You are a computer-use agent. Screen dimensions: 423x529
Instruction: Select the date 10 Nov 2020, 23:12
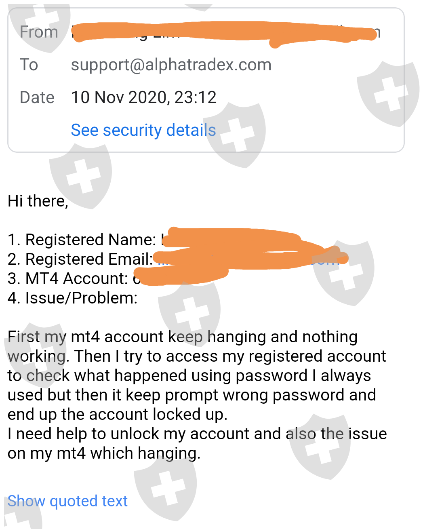pos(143,97)
